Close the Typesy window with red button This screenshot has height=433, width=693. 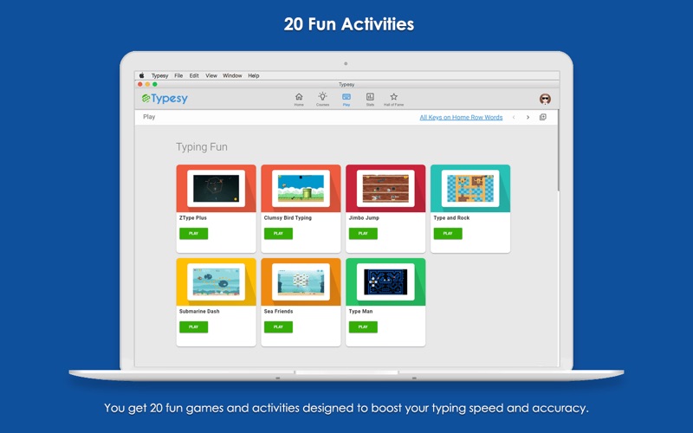click(140, 84)
